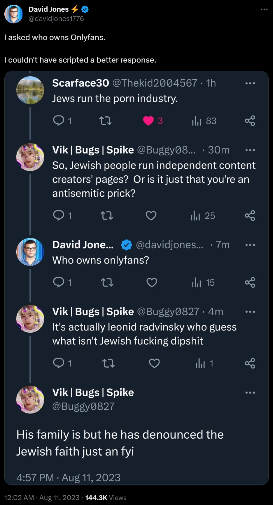
Task: Like the 'antisemitic prick' reply tweet
Action: coord(151,216)
